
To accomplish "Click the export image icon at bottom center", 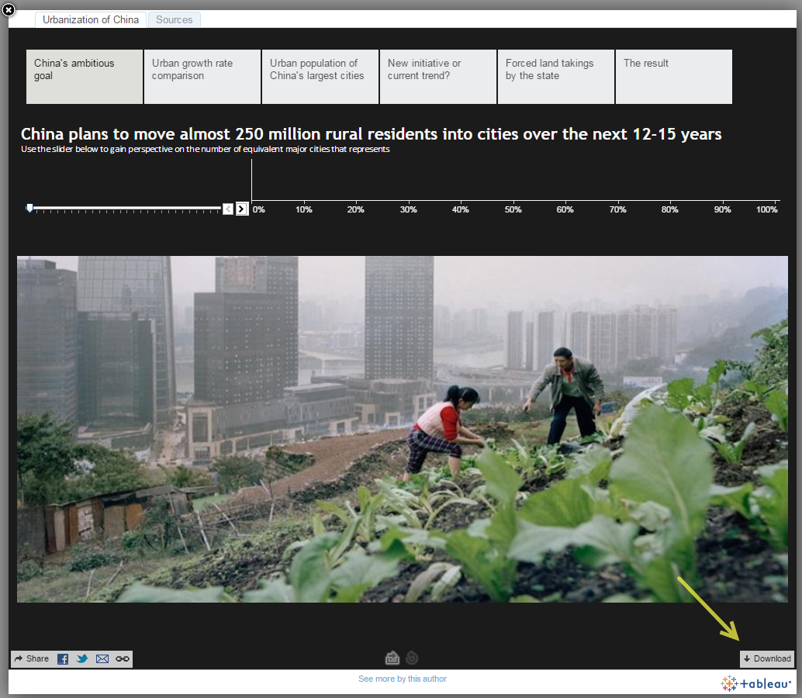I will click(392, 658).
